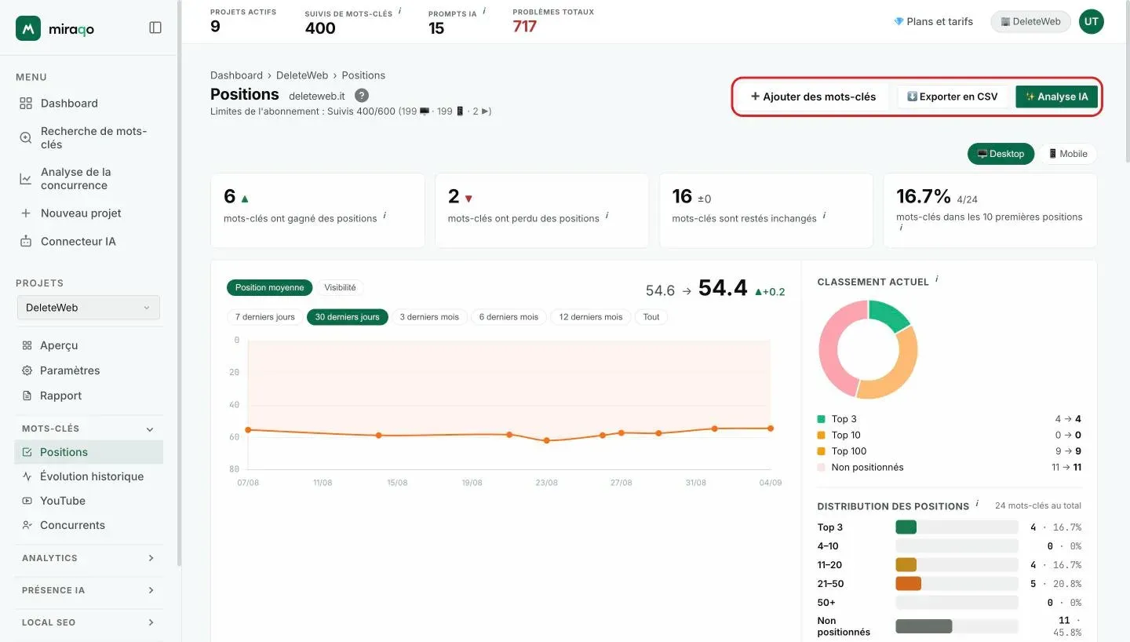Image resolution: width=1130 pixels, height=642 pixels.
Task: Click the DeleteWeb workspace pill in header
Action: pos(1030,22)
